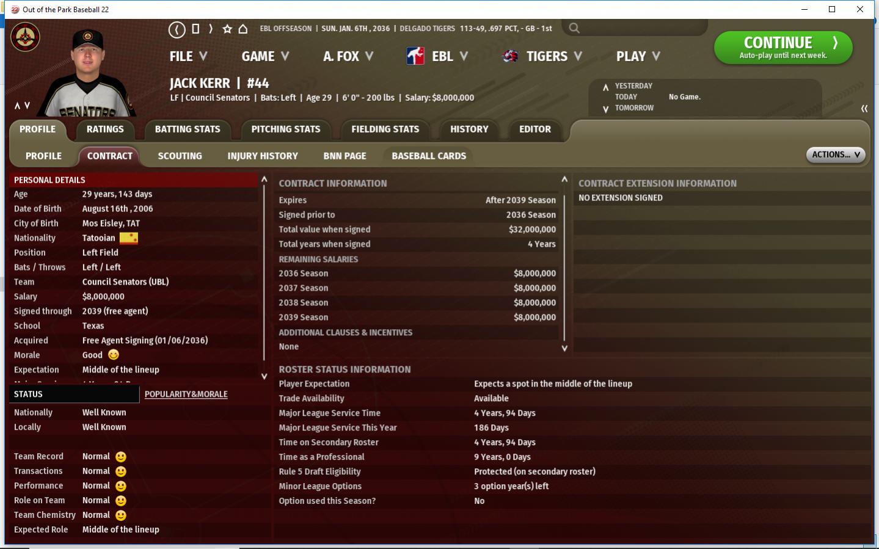879x549 pixels.
Task: Go to the home screen icon
Action: pyautogui.click(x=243, y=29)
